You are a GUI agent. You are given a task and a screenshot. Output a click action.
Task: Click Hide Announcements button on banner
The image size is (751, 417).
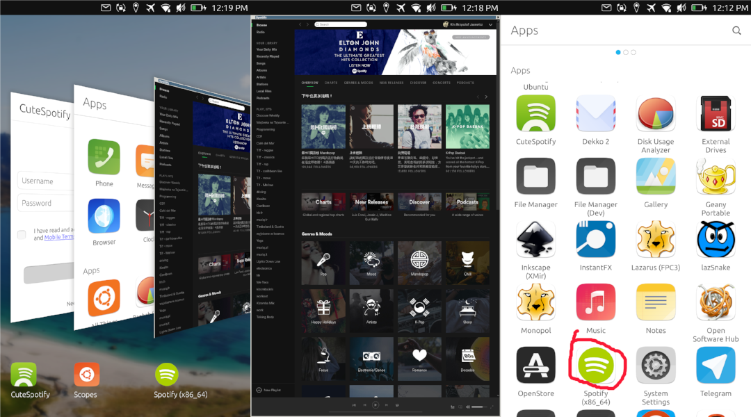pyautogui.click(x=470, y=37)
